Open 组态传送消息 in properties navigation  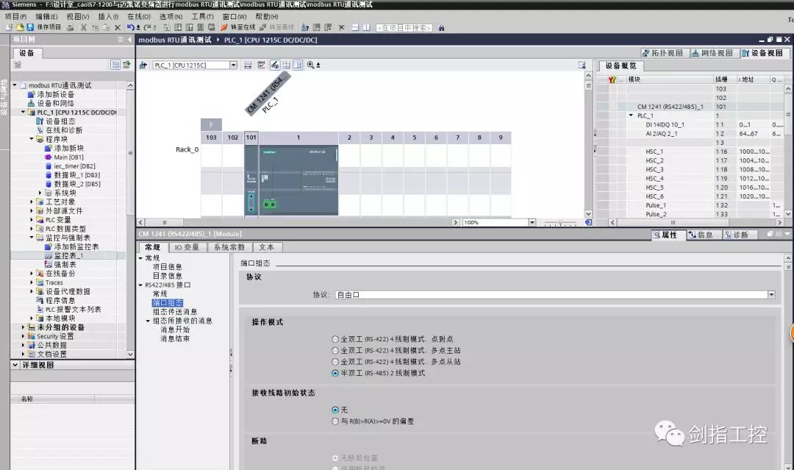tap(175, 312)
